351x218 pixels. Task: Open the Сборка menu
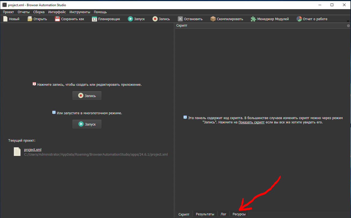pos(39,12)
